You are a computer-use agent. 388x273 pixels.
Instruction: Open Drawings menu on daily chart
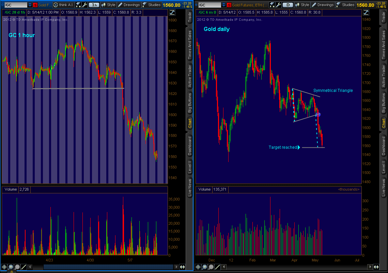(x=323, y=5)
